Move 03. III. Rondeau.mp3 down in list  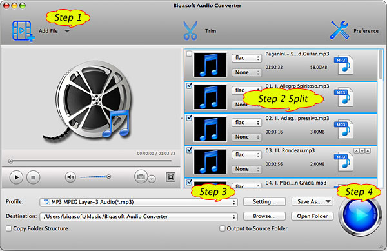pyautogui.click(x=362, y=151)
